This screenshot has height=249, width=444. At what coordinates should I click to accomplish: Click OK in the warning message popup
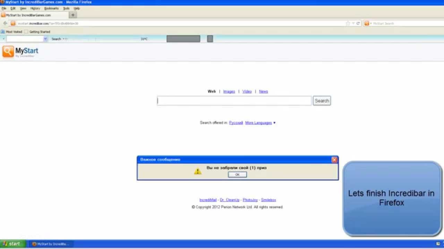[237, 175]
